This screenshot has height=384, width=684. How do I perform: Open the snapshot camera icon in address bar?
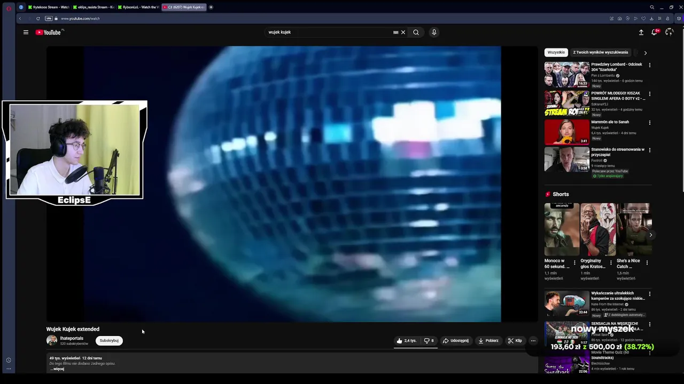(x=619, y=18)
